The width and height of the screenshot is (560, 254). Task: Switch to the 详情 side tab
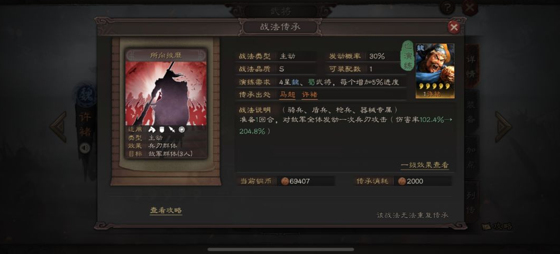(x=472, y=67)
